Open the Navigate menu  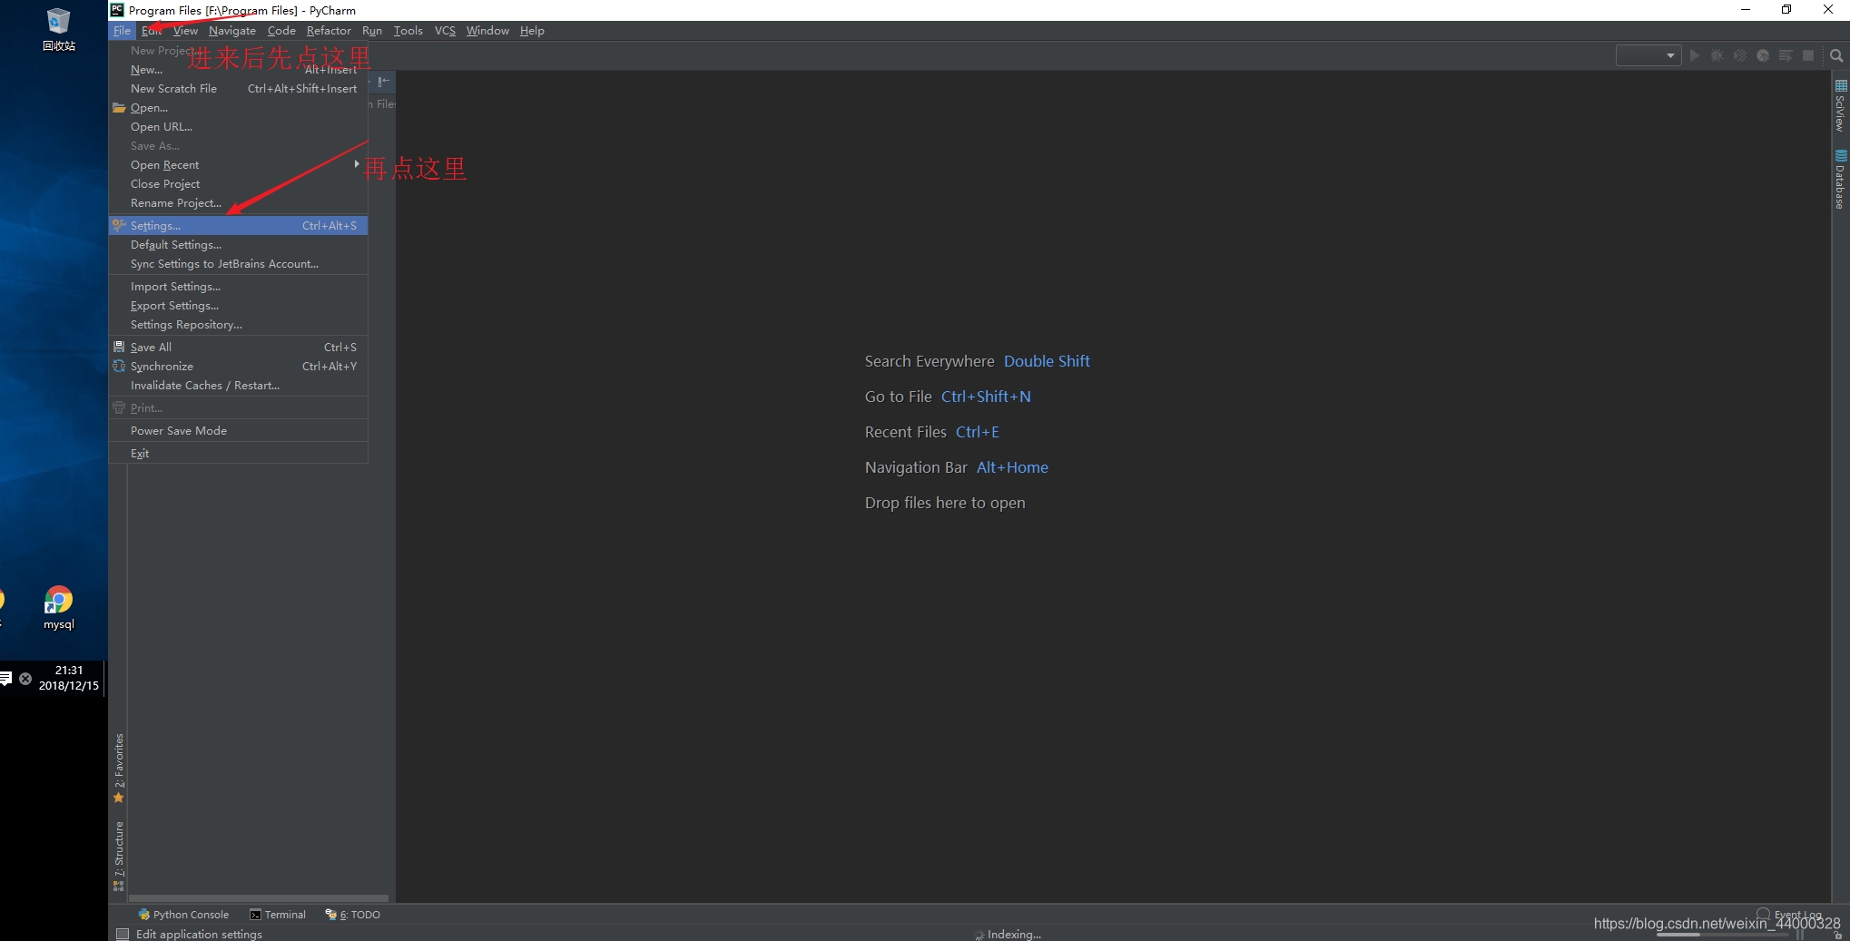[x=232, y=31]
